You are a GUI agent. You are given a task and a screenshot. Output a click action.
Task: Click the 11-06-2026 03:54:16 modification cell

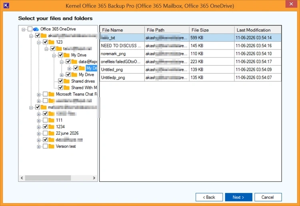pyautogui.click(x=258, y=46)
